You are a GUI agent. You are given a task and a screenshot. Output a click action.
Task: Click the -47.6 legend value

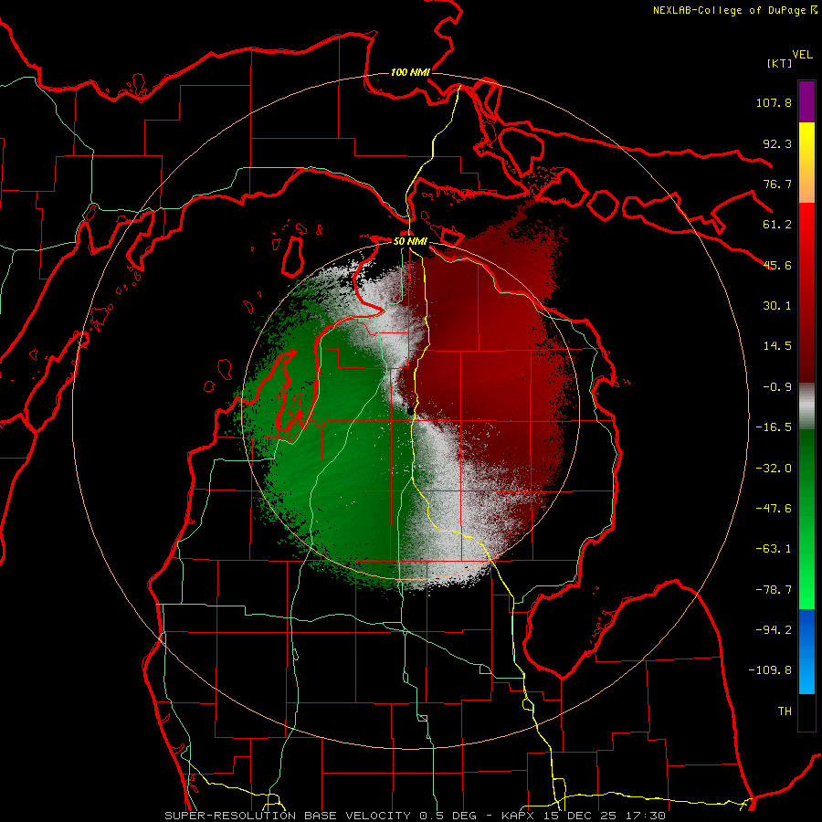coord(774,509)
